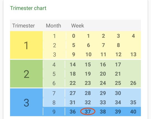Choose week 20 in month 5
Viewport: 151px width, 119px height.
point(103,74)
